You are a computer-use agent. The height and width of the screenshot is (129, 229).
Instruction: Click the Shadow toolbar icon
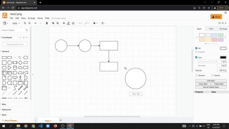pyautogui.click(x=73, y=23)
